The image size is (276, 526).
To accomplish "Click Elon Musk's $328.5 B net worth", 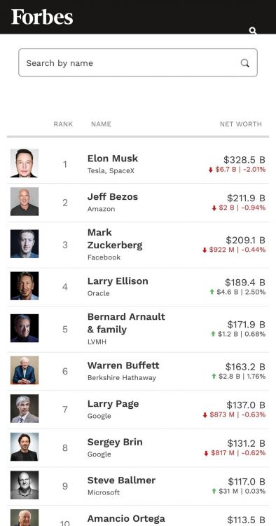I will [x=244, y=160].
